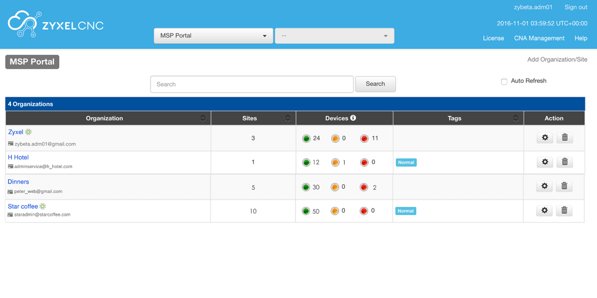Enable the Auto Refresh checkbox

tap(504, 81)
